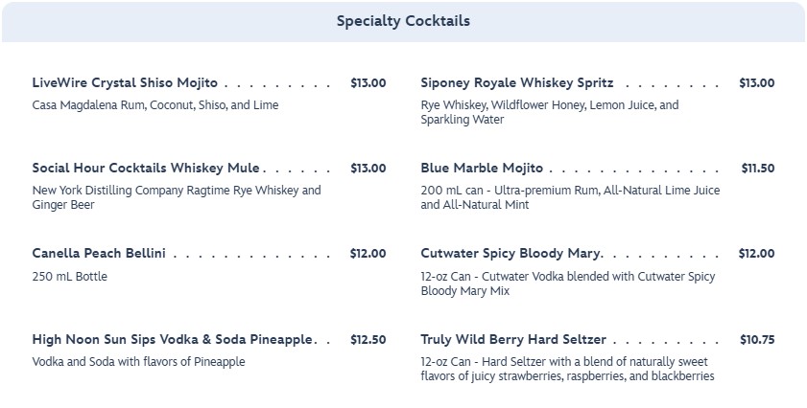
Task: Open Siponey Royale Whiskey Spritz item
Action: pyautogui.click(x=516, y=83)
